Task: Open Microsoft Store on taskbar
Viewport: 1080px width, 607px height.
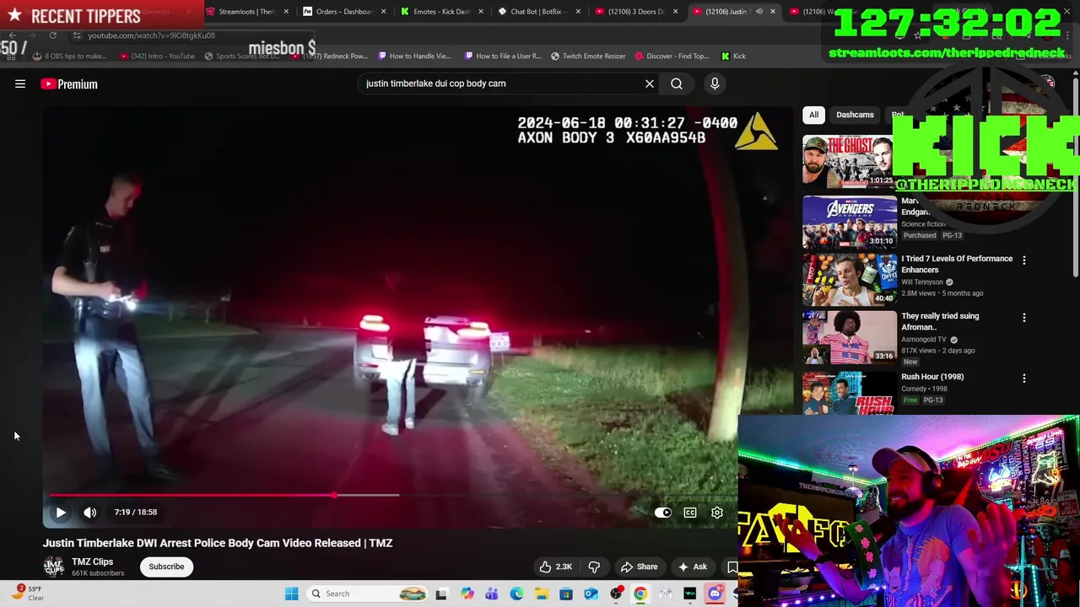Action: 566,594
